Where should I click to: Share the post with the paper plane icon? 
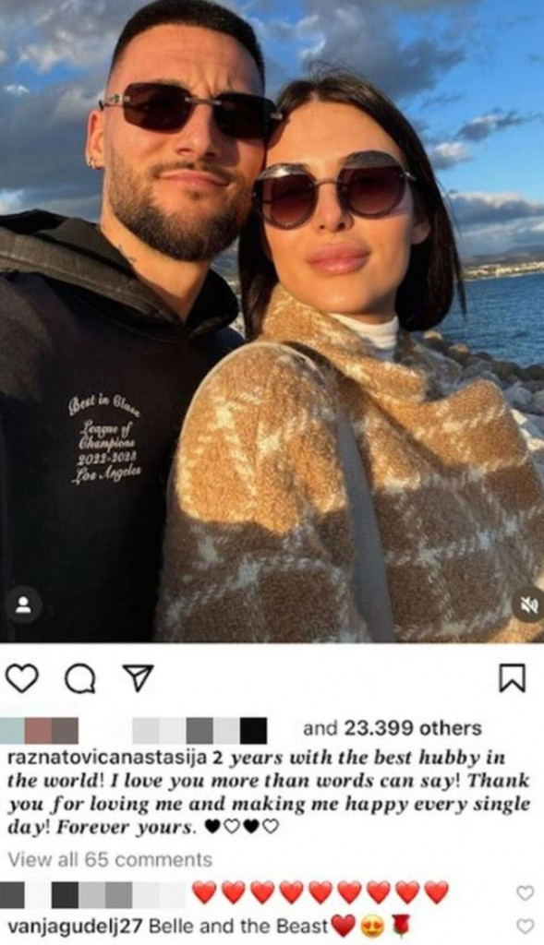[139, 678]
